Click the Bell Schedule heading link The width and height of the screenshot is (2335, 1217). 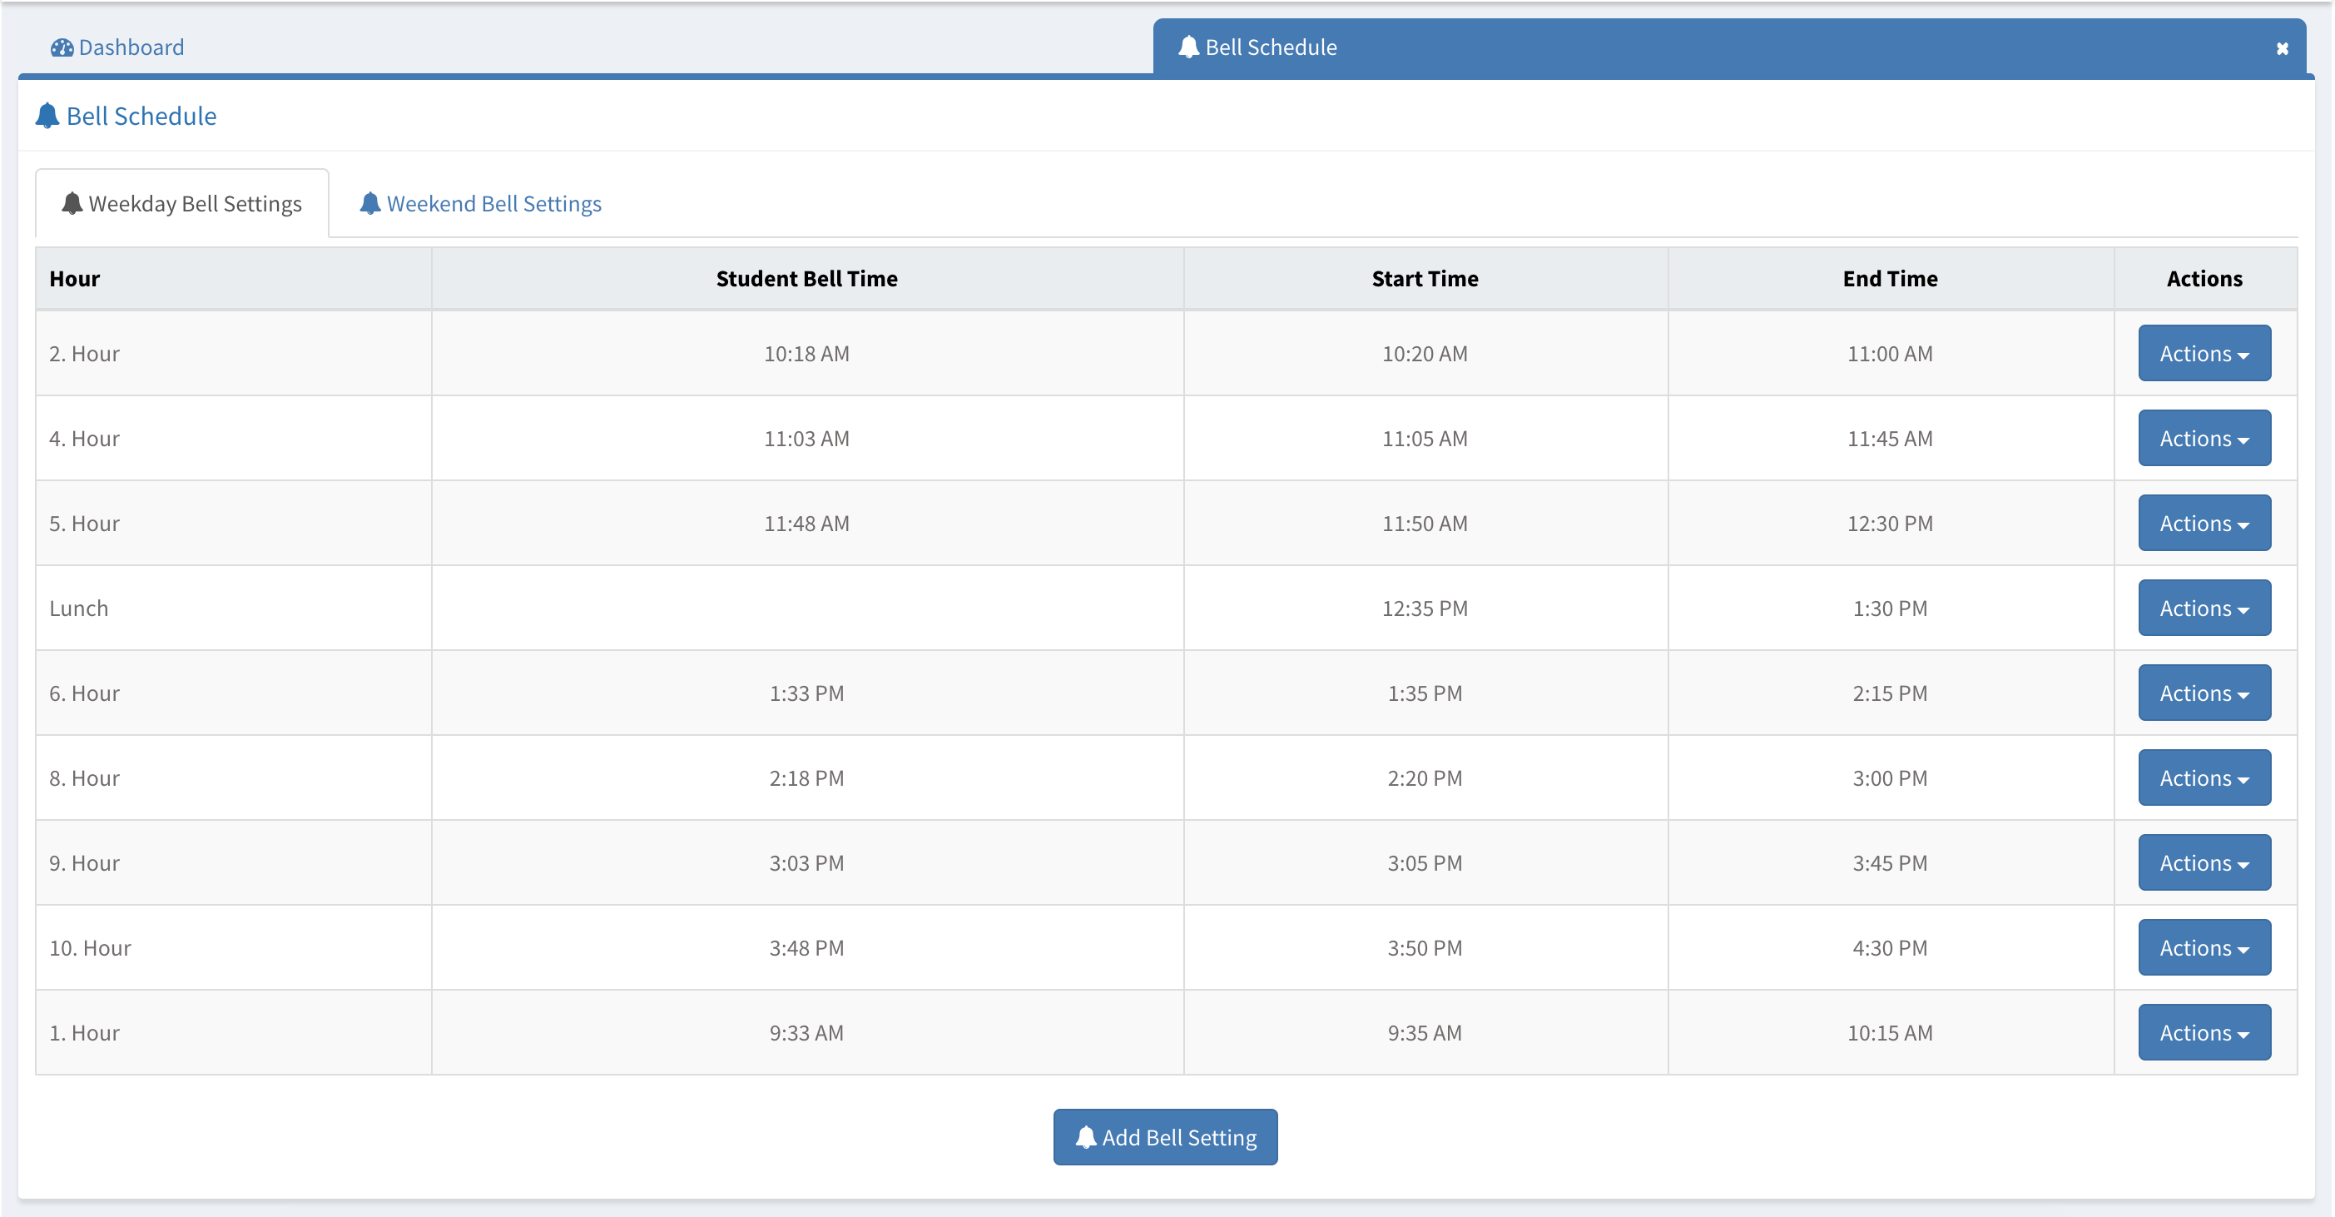tap(141, 116)
